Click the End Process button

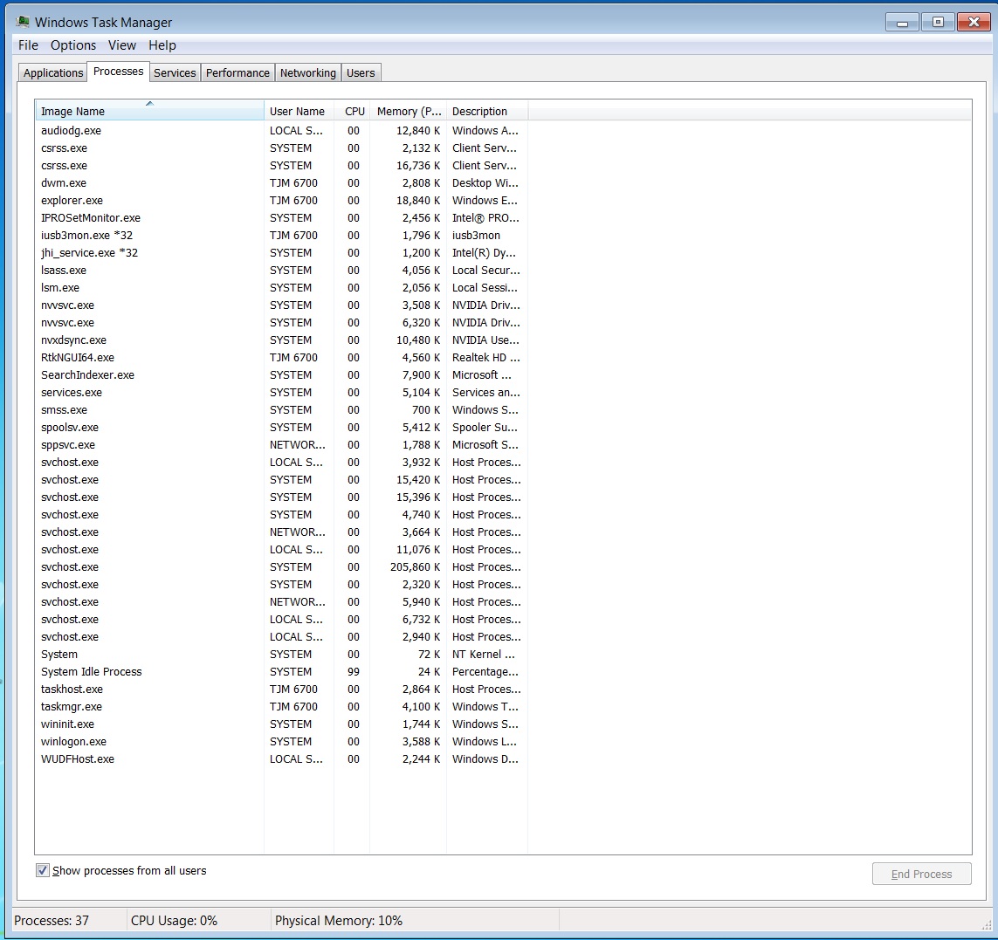point(922,874)
